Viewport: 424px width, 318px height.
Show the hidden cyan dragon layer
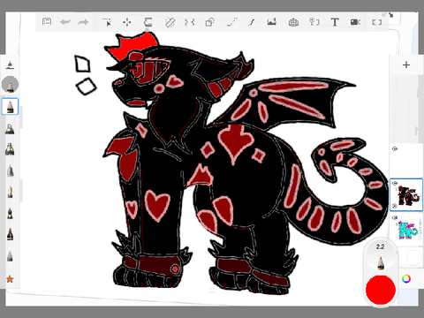395,217
